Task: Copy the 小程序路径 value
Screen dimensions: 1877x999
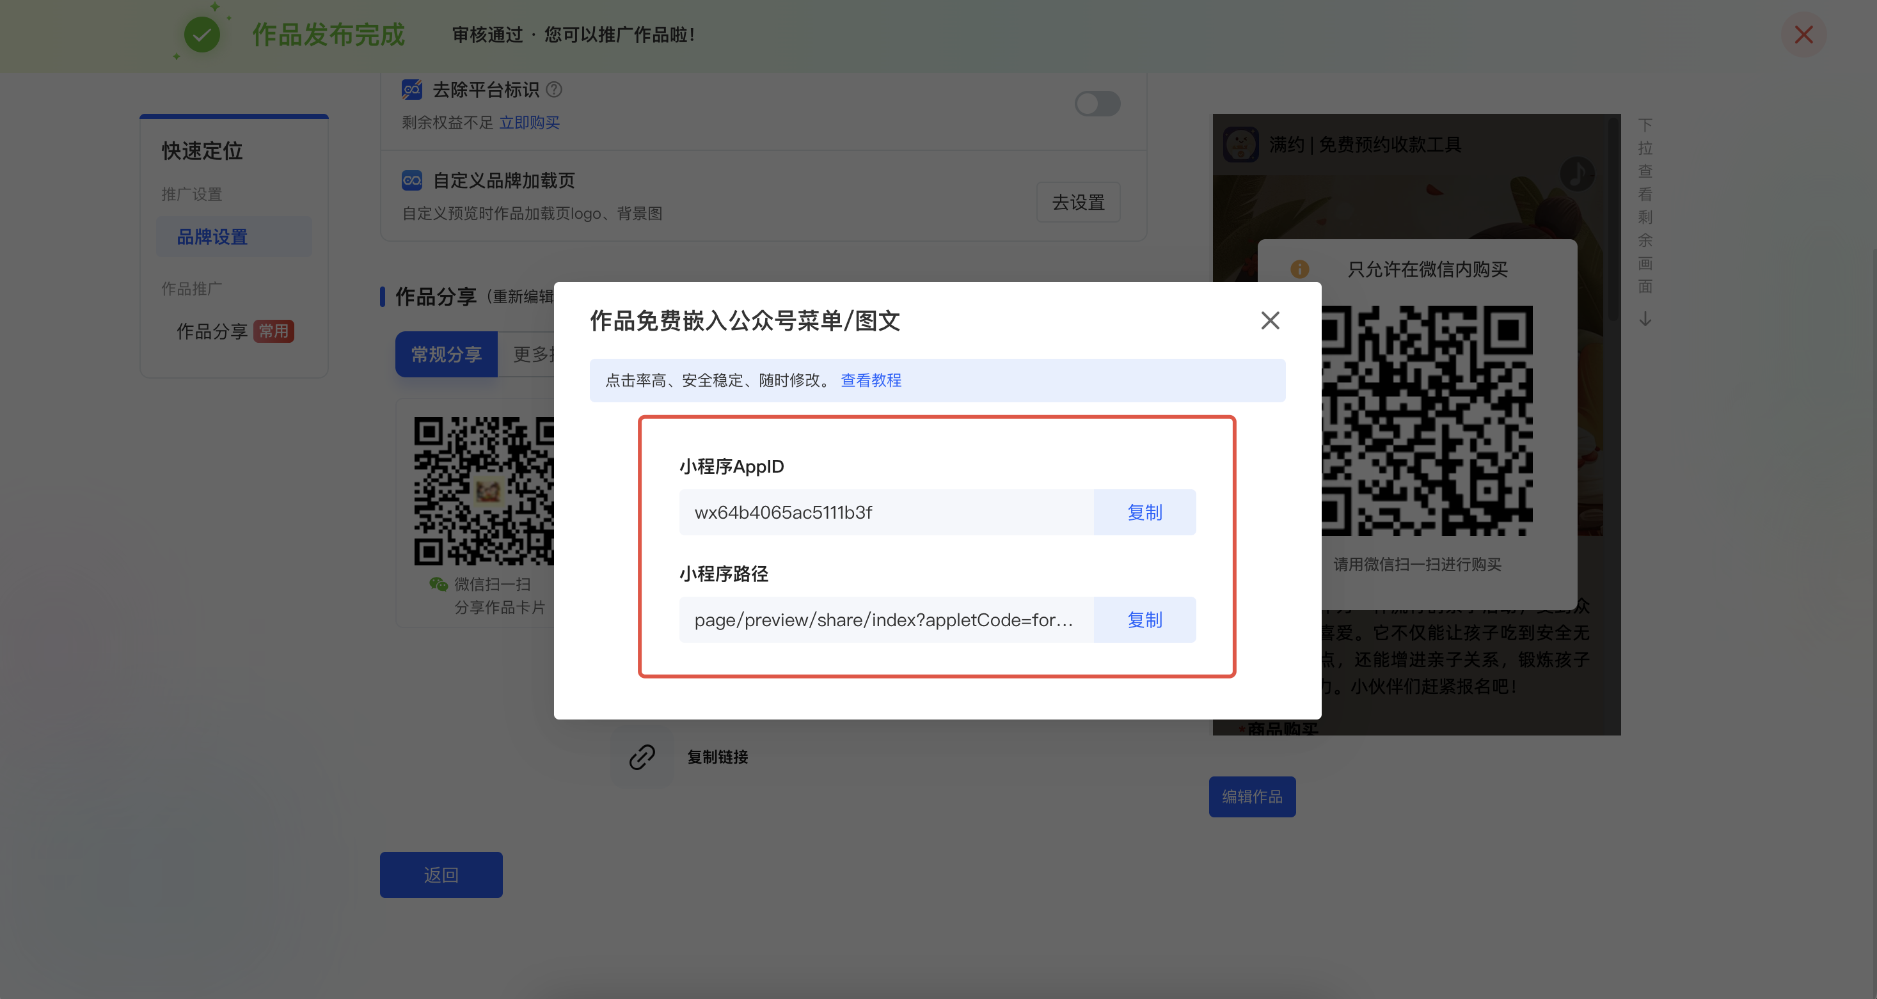Action: click(1144, 620)
